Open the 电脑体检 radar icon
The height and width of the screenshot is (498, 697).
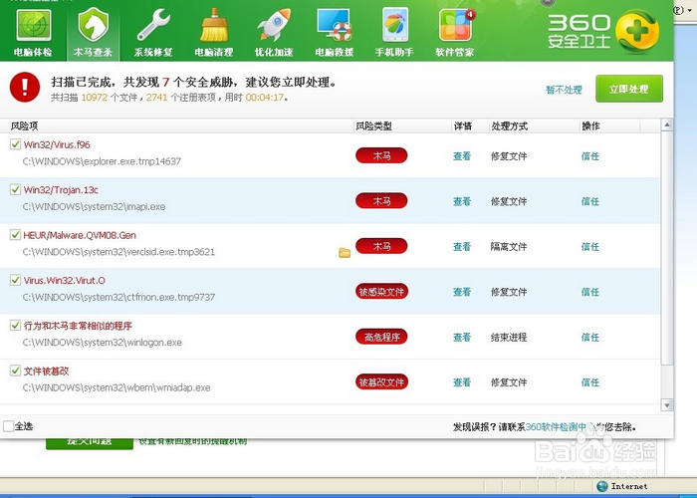[33, 26]
